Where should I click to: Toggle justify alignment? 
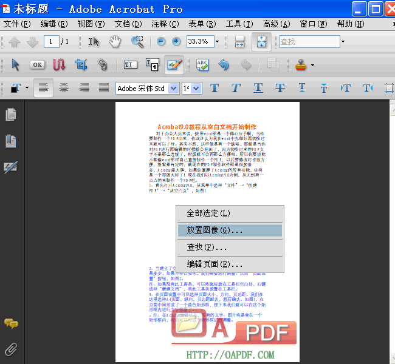104,88
